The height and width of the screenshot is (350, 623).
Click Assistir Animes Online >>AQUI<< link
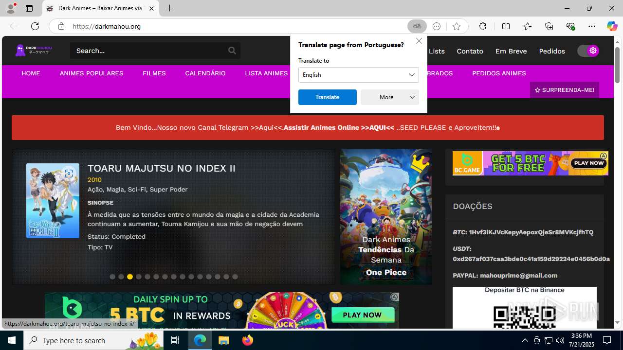click(339, 128)
